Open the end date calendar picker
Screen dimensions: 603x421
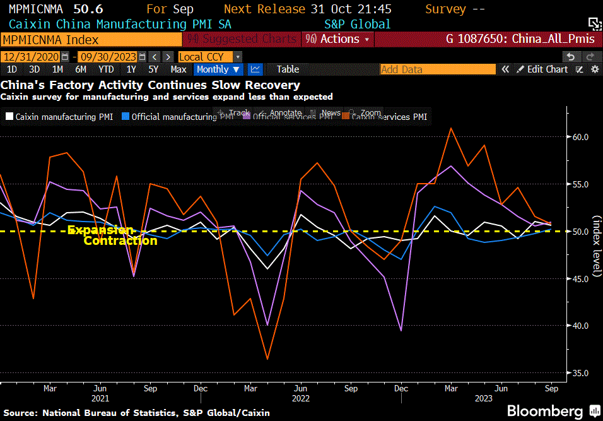click(x=143, y=57)
